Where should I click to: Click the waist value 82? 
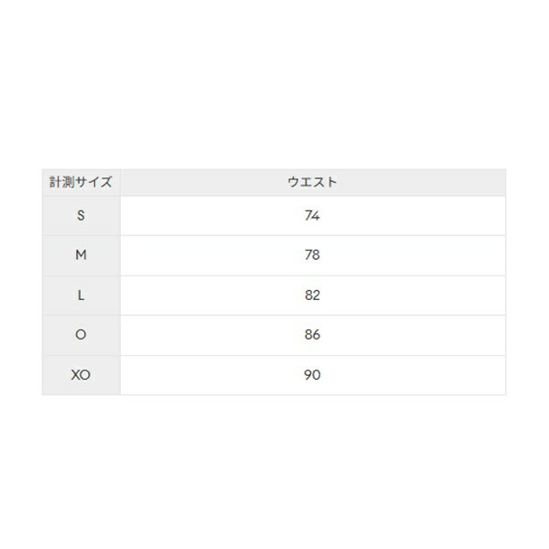coord(312,296)
